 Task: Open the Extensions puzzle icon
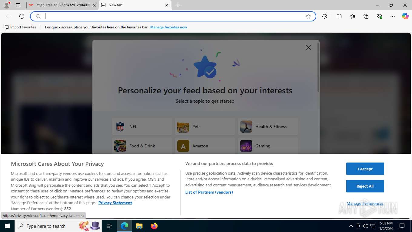pyautogui.click(x=325, y=16)
